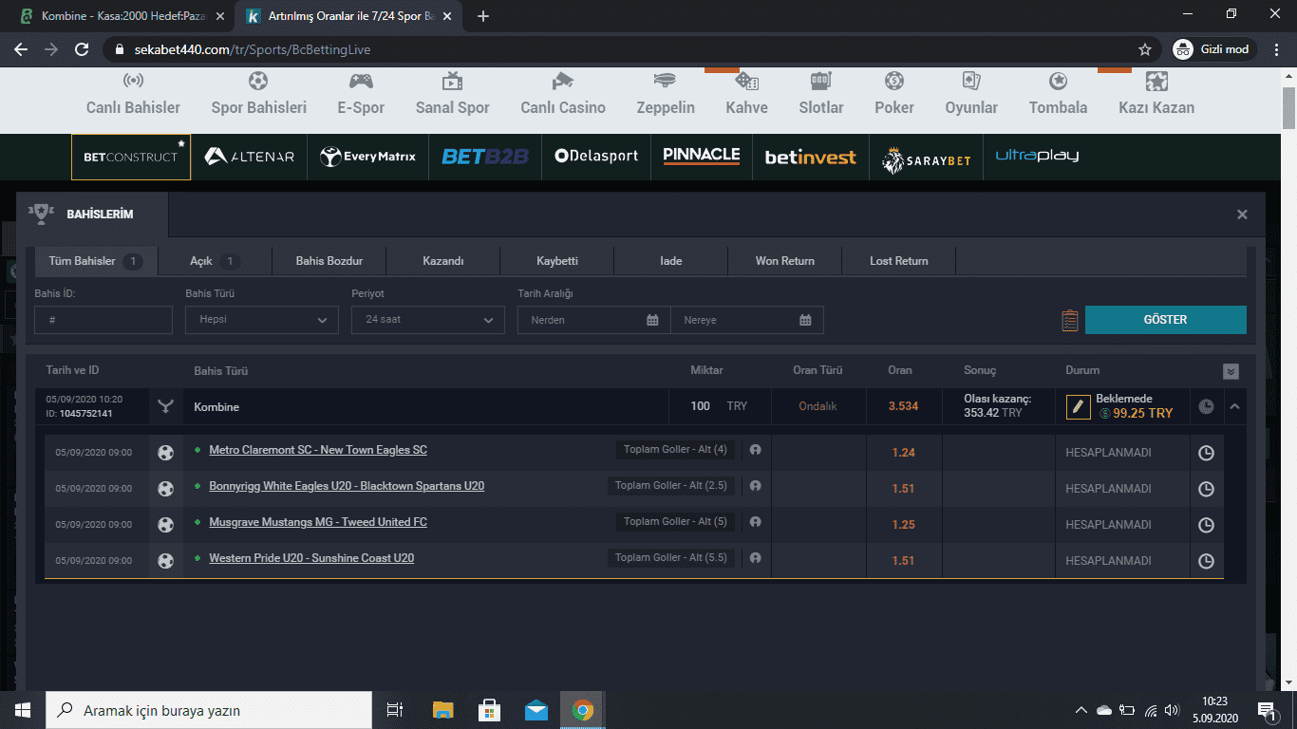The image size is (1297, 729).
Task: Click clock icon in Western Pride row
Action: 1206,561
